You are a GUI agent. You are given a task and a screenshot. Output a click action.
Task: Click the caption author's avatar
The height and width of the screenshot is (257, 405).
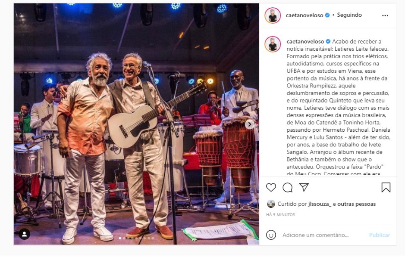point(273,44)
